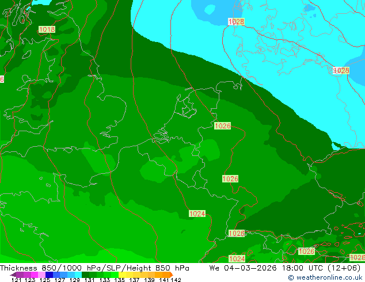Click the 1018 isobar label over Scotland
Viewport: 365px width, 282px height.
click(x=47, y=29)
